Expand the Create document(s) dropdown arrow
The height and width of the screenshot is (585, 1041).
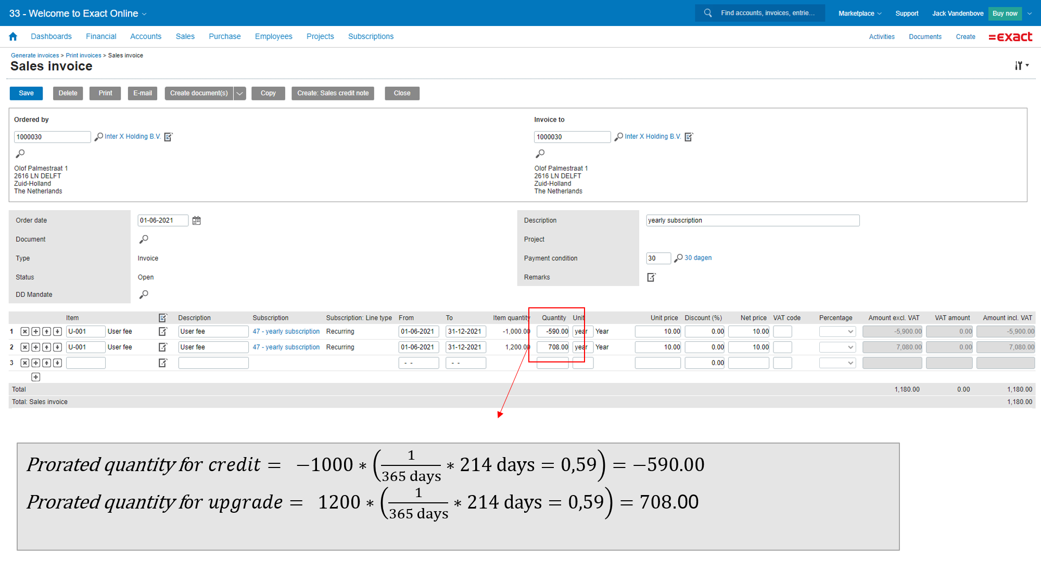click(239, 93)
